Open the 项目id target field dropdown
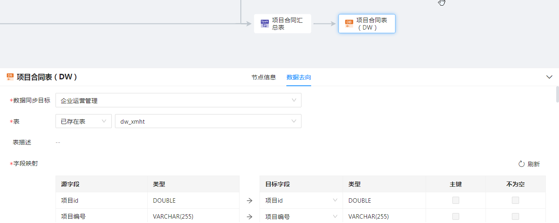The image size is (559, 223). pyautogui.click(x=301, y=200)
